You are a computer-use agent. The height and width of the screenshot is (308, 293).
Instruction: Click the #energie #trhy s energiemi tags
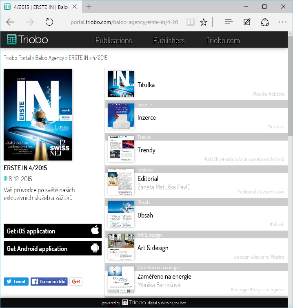257,290
